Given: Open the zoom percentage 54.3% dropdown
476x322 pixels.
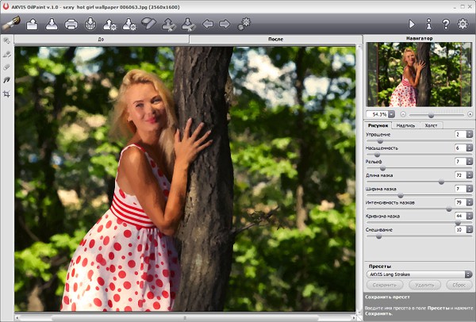Looking at the screenshot, I should (392, 114).
